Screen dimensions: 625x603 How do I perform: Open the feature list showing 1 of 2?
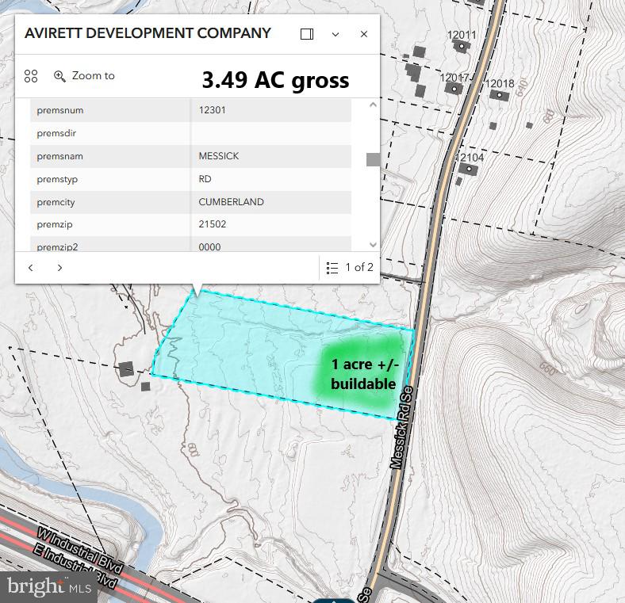[350, 268]
